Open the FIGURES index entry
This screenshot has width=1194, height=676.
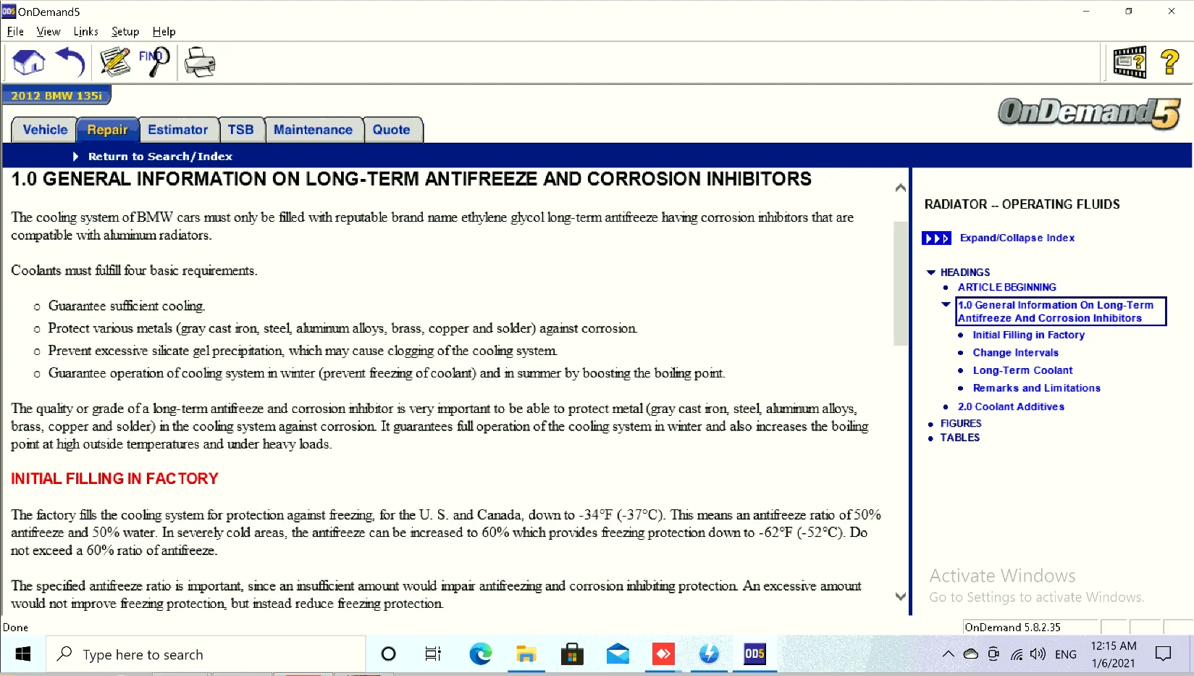pos(961,424)
